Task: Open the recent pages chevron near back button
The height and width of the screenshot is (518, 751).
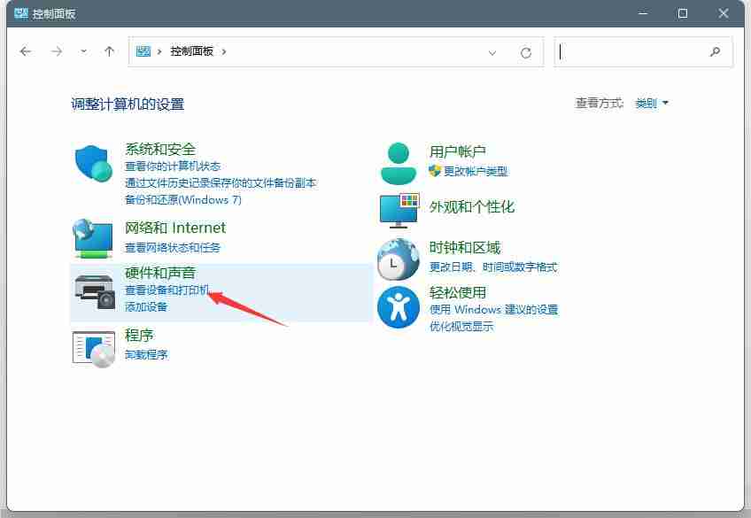Action: tap(83, 51)
